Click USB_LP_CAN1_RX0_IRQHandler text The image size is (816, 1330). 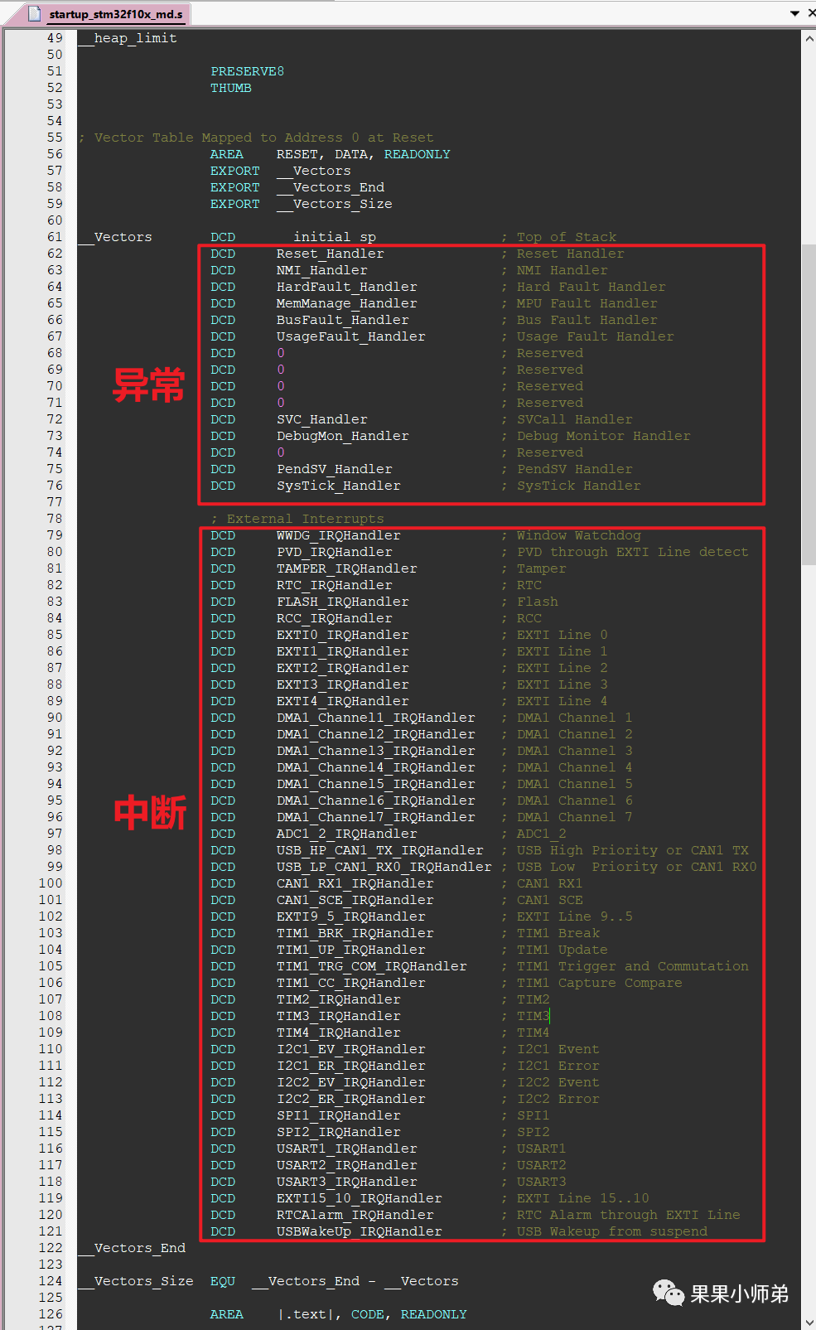click(x=384, y=867)
